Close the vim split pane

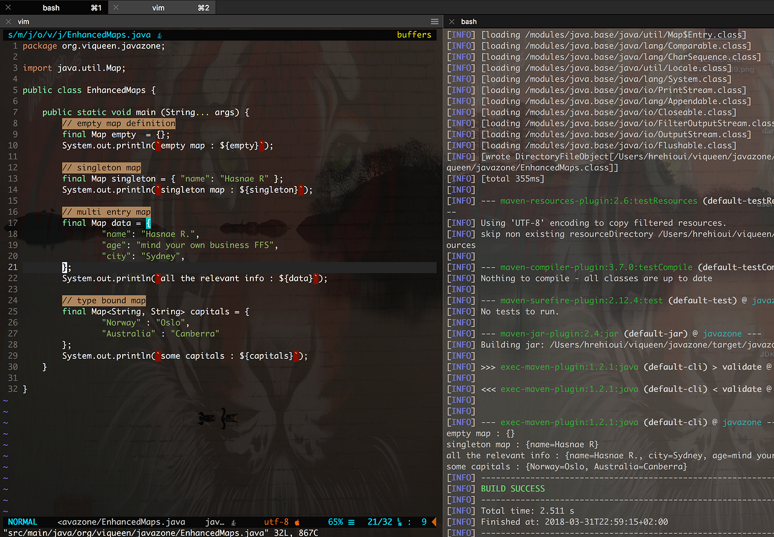8,21
